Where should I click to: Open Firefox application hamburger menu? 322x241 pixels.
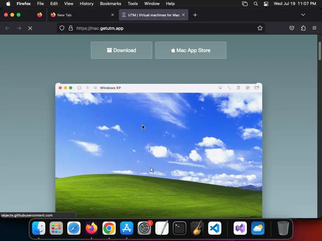(314, 28)
